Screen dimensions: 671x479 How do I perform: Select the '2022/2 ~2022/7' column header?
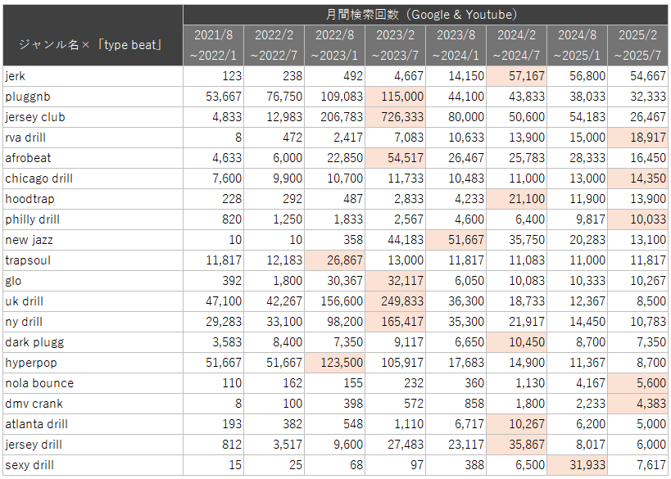click(x=274, y=45)
